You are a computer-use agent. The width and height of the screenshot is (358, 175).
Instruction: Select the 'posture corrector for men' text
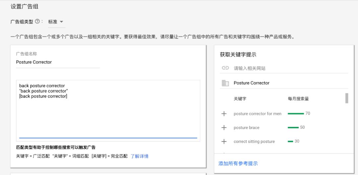(x=258, y=114)
